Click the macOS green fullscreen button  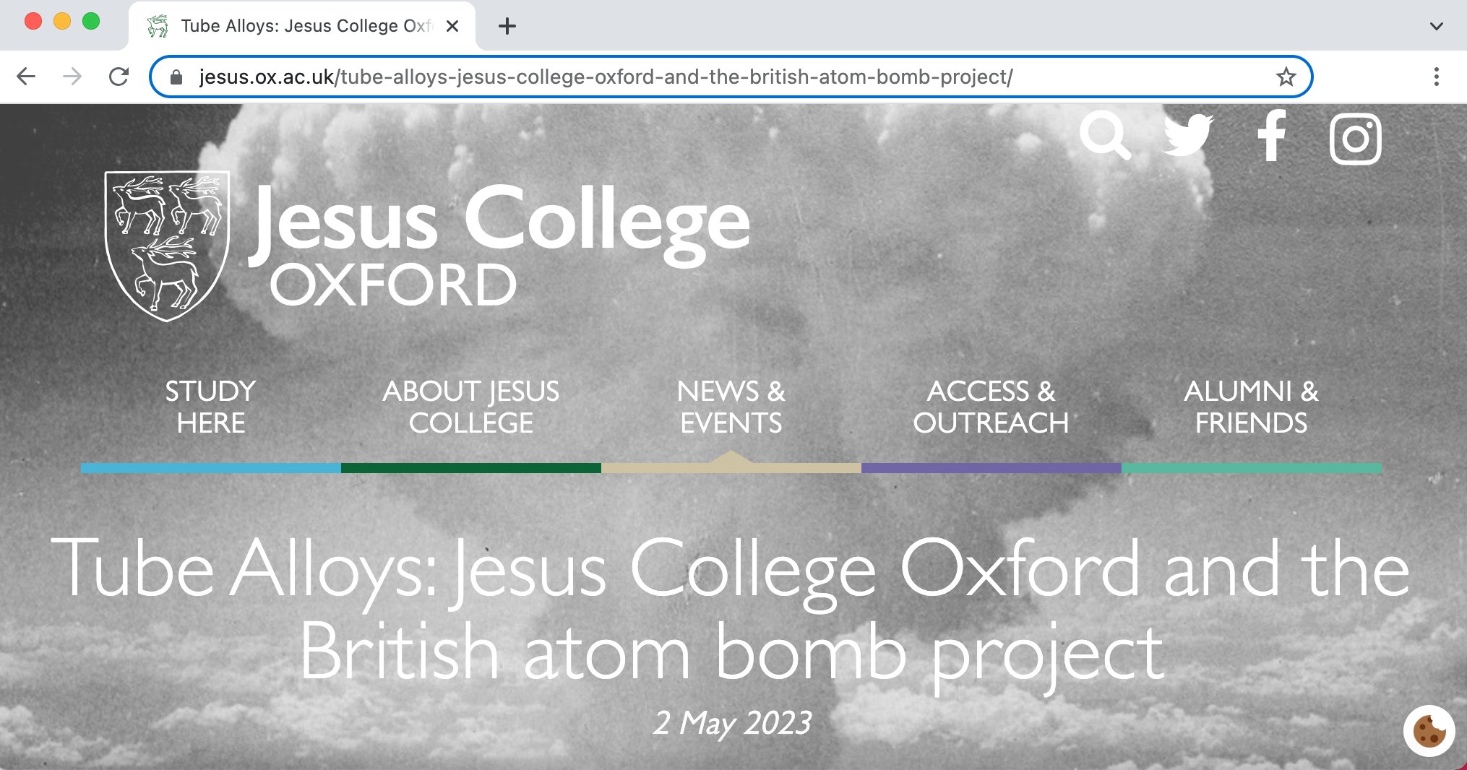point(91,22)
